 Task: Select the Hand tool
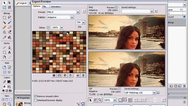coord(4,104)
